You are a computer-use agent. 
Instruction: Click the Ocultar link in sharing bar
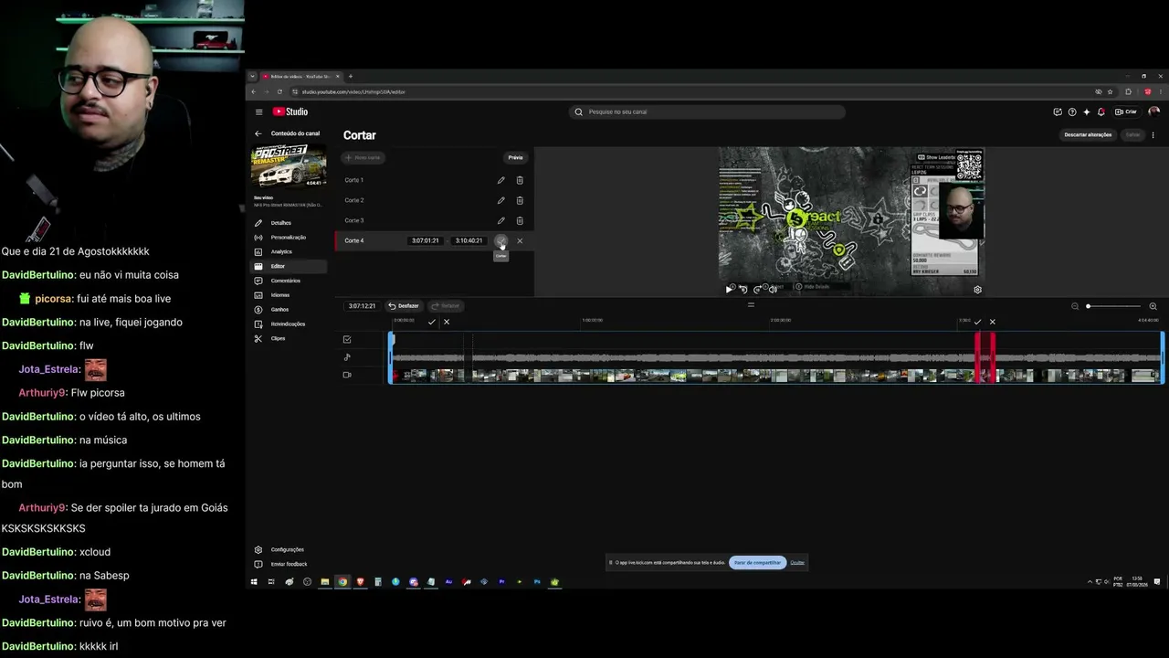click(797, 562)
